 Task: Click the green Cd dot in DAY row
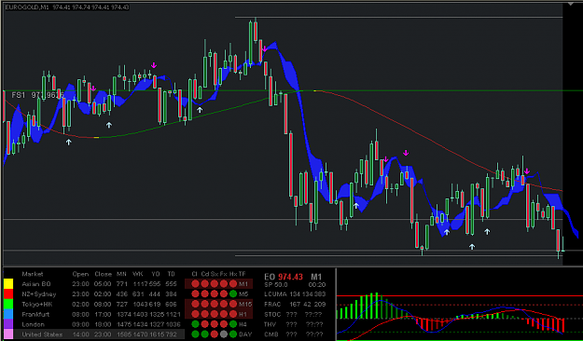[204, 334]
